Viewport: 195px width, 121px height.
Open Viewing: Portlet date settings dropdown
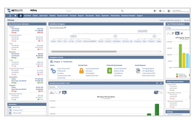[170, 20]
